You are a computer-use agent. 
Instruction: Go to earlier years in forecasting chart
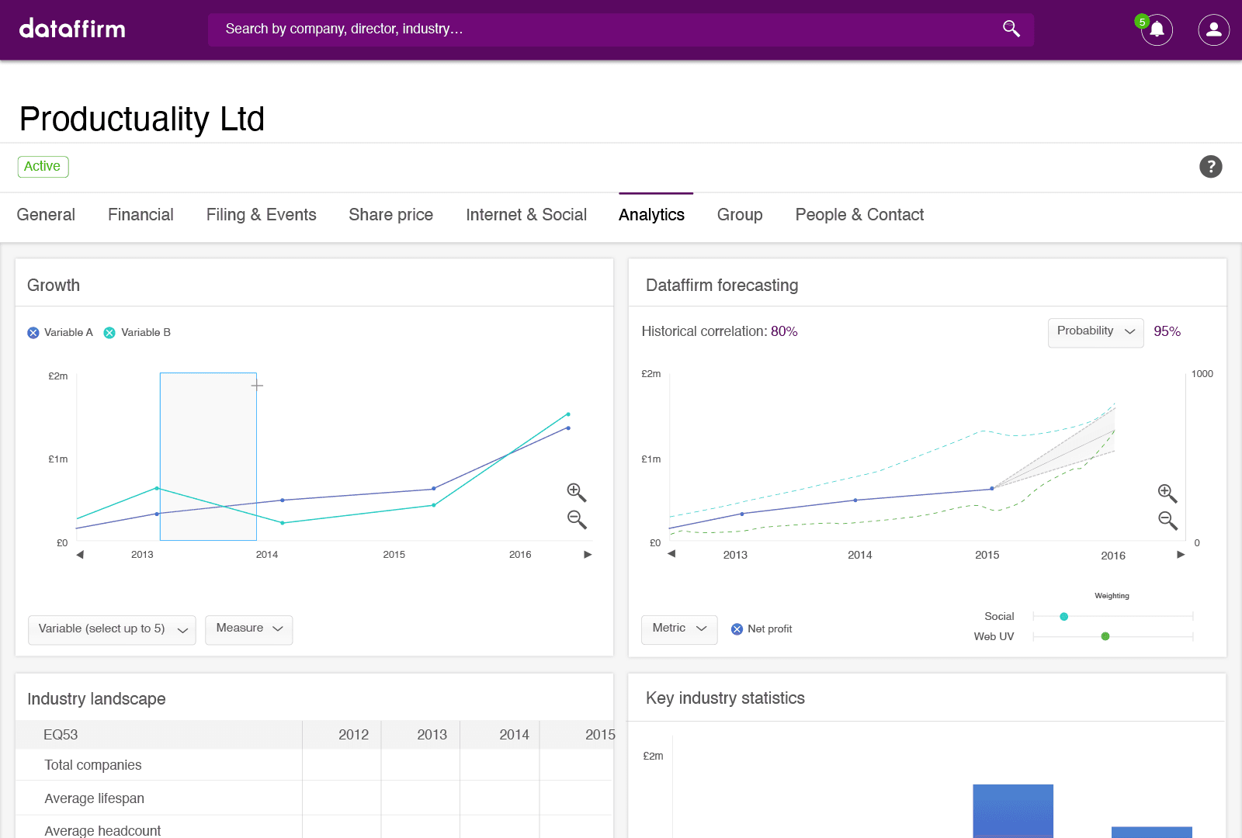coord(671,553)
